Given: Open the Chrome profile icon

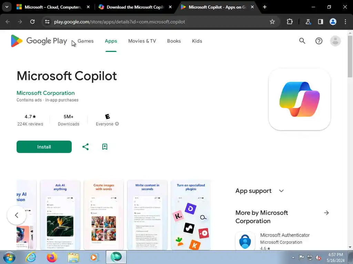Looking at the screenshot, I should [x=333, y=22].
